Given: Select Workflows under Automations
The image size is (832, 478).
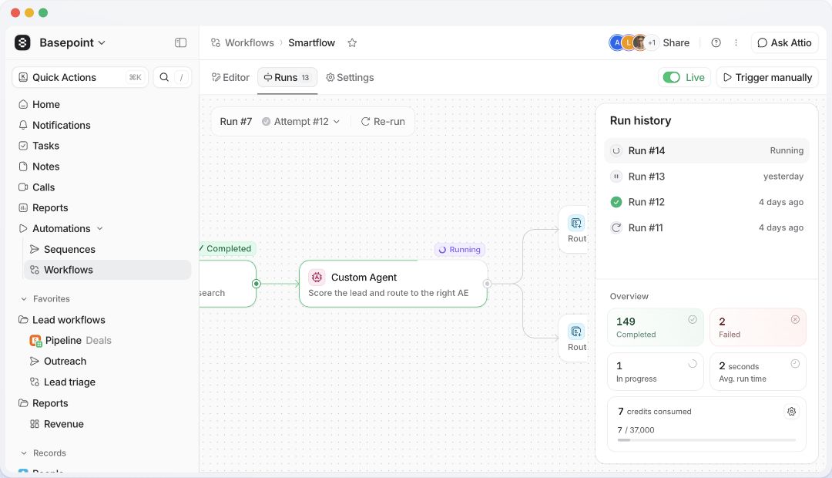Looking at the screenshot, I should pyautogui.click(x=108, y=270).
